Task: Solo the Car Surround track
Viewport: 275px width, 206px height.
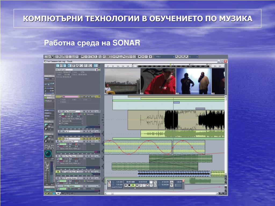Action: tap(87, 111)
